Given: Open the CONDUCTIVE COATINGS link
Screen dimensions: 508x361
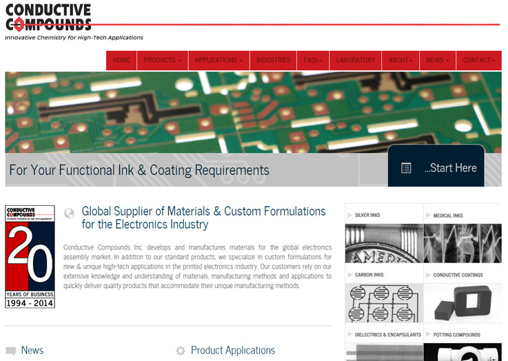Looking at the screenshot, I should pyautogui.click(x=458, y=275).
